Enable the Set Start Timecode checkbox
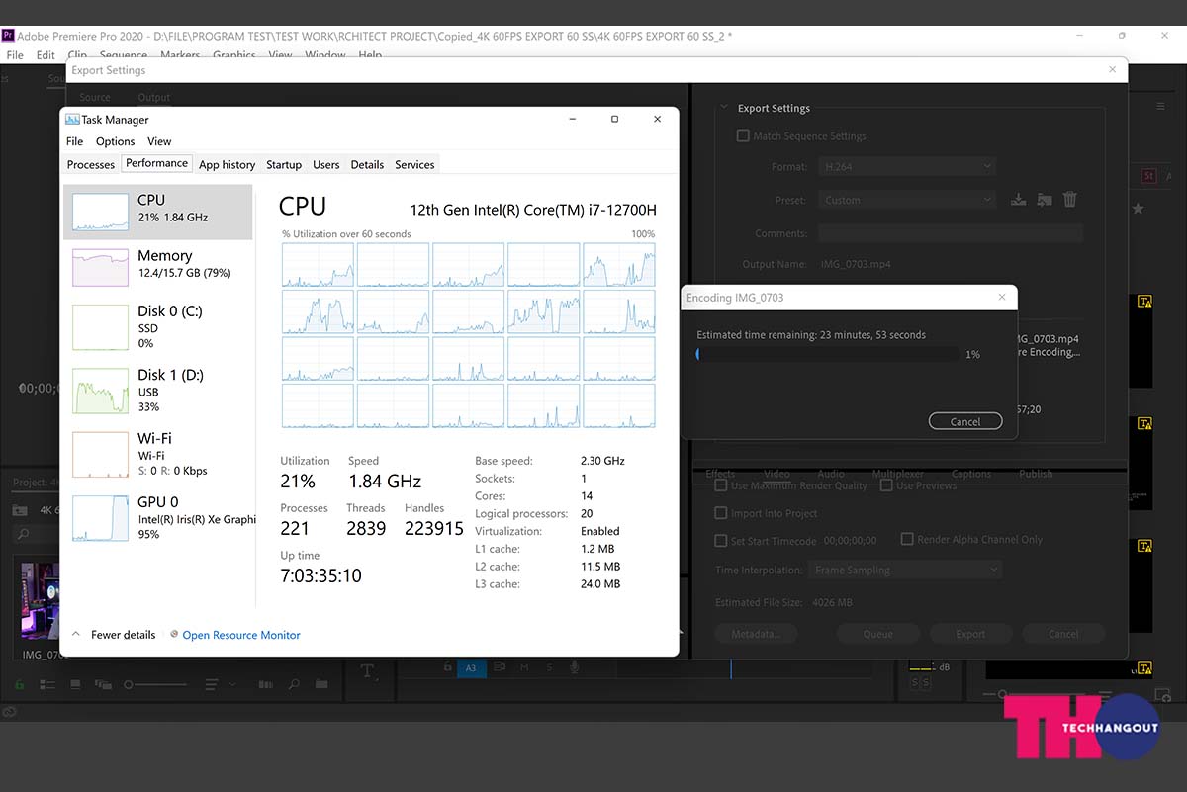1187x792 pixels. click(721, 541)
